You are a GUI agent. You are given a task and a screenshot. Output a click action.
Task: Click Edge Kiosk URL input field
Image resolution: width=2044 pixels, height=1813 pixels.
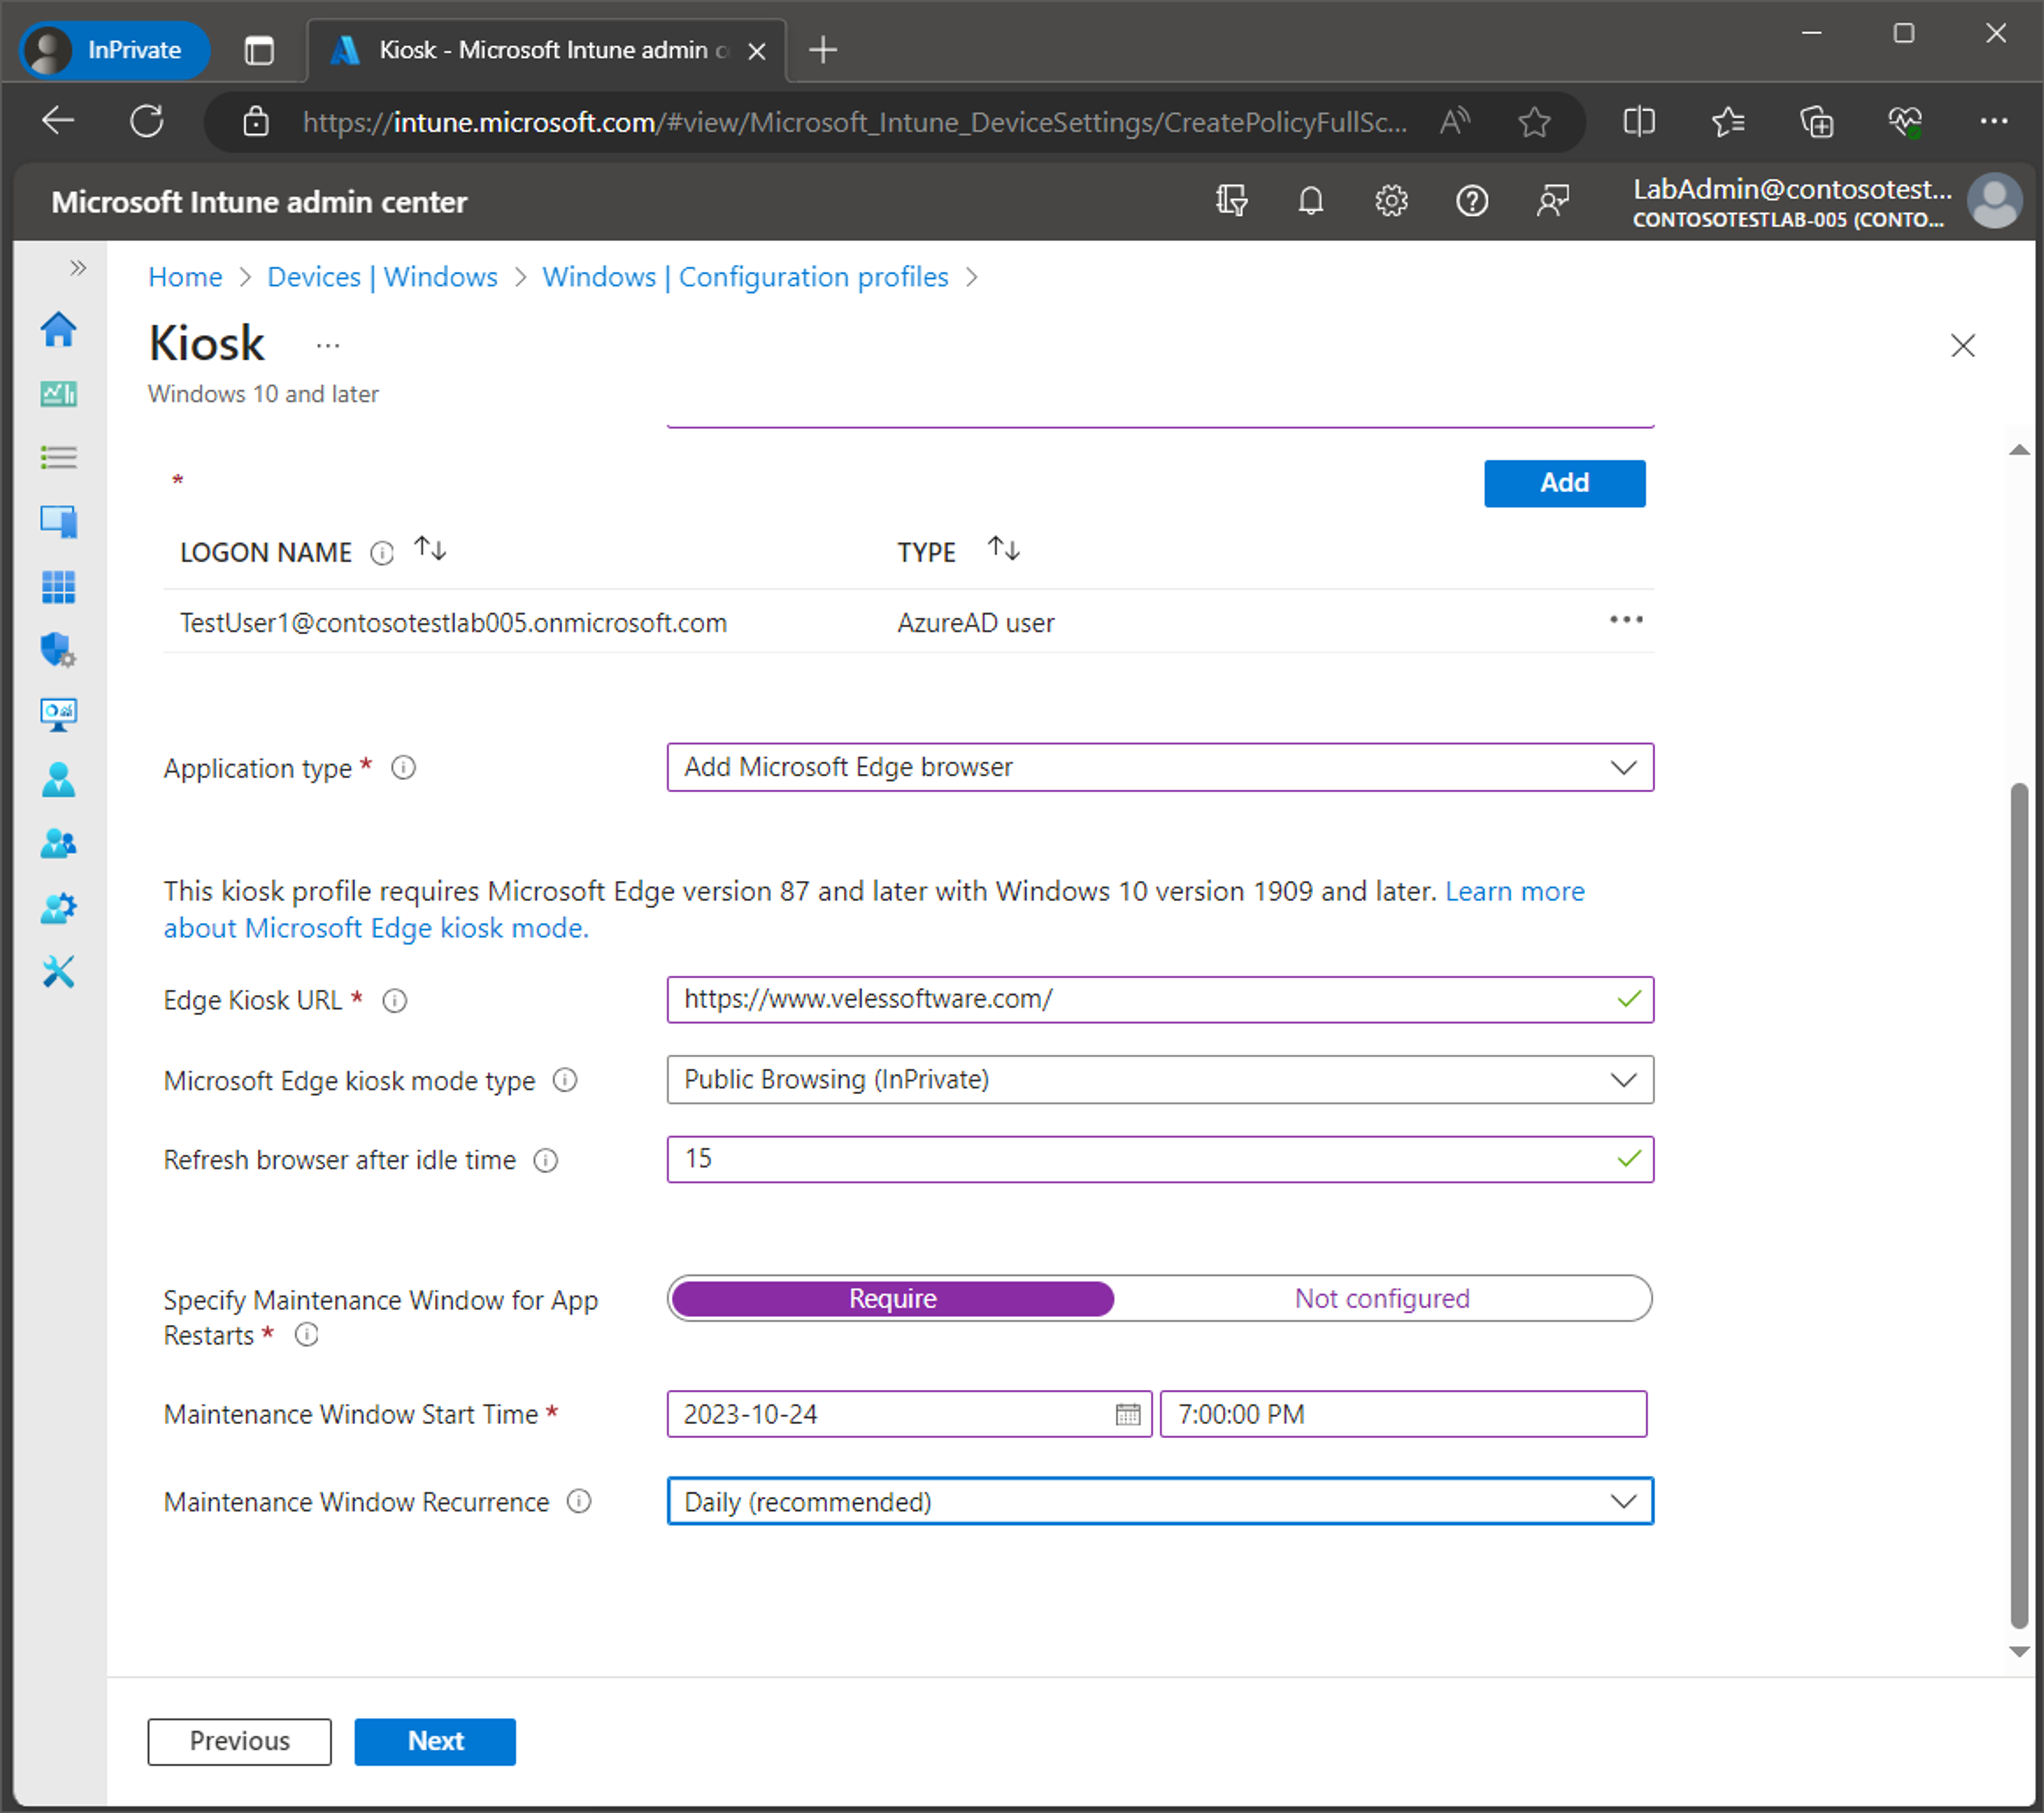(1160, 999)
